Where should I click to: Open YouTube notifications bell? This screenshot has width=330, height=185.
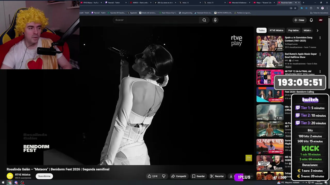click(x=311, y=20)
